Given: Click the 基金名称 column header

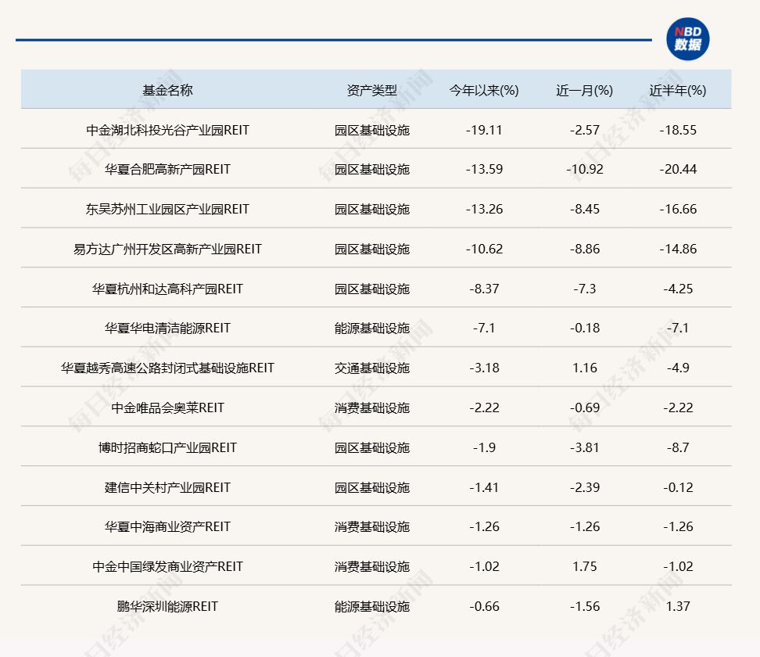Looking at the screenshot, I should (x=167, y=90).
